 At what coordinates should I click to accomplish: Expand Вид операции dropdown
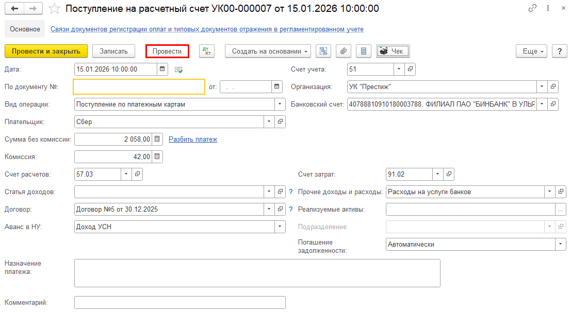280,105
